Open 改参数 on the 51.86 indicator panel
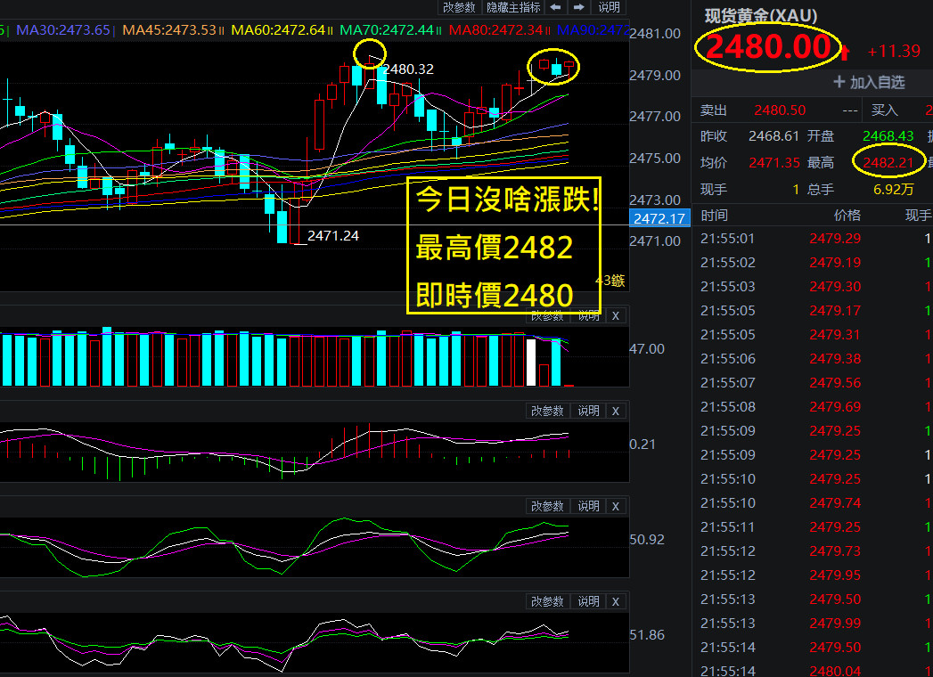933x677 pixels. [x=547, y=601]
